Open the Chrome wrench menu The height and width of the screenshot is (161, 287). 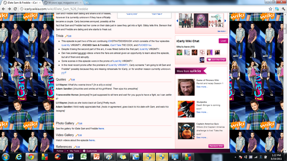[283, 9]
